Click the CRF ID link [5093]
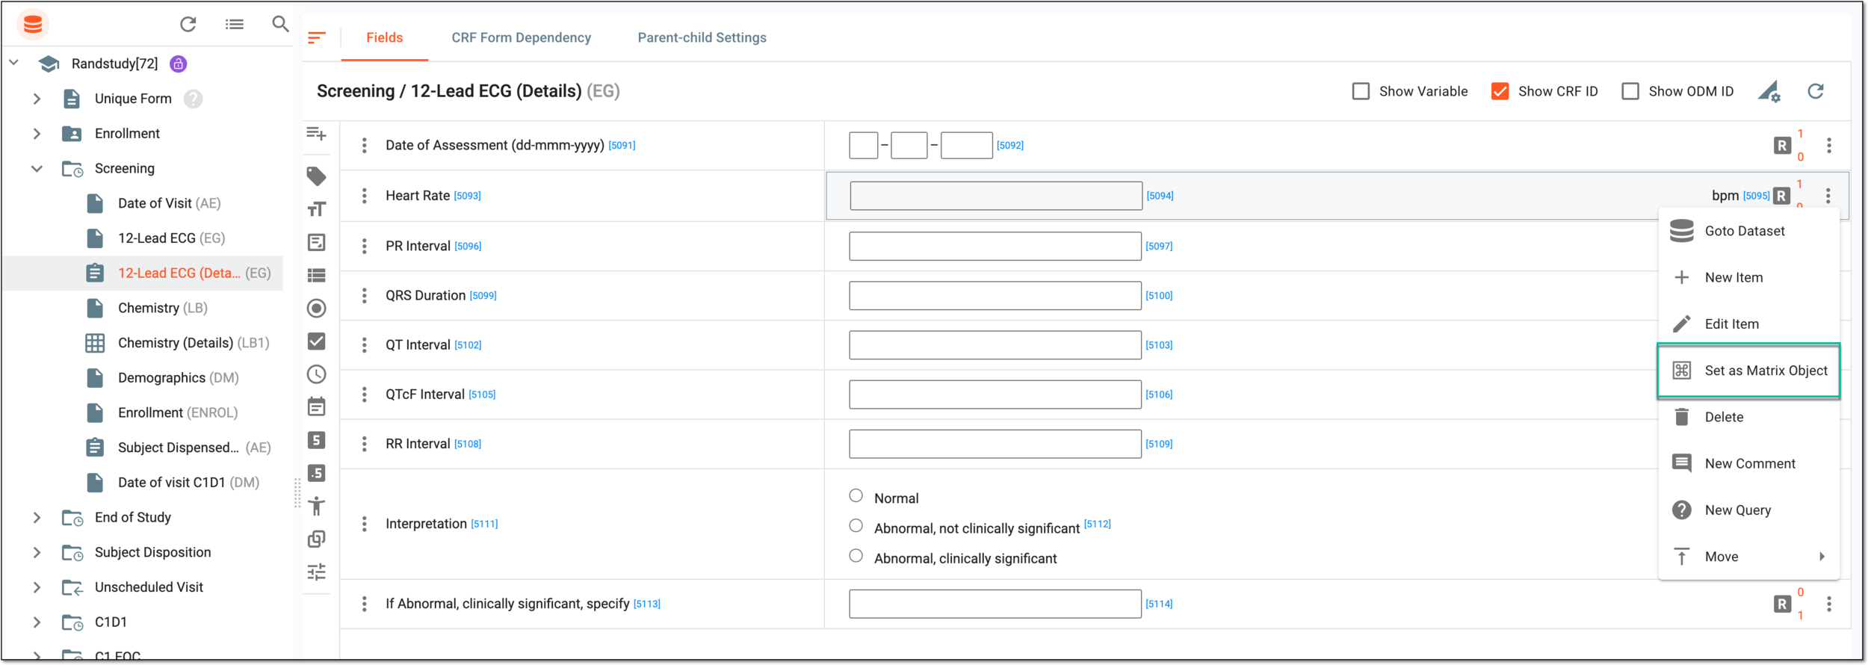The width and height of the screenshot is (1868, 665). tap(468, 196)
